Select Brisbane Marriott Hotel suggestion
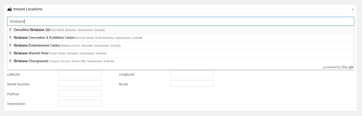362x116 pixels. click(181, 53)
